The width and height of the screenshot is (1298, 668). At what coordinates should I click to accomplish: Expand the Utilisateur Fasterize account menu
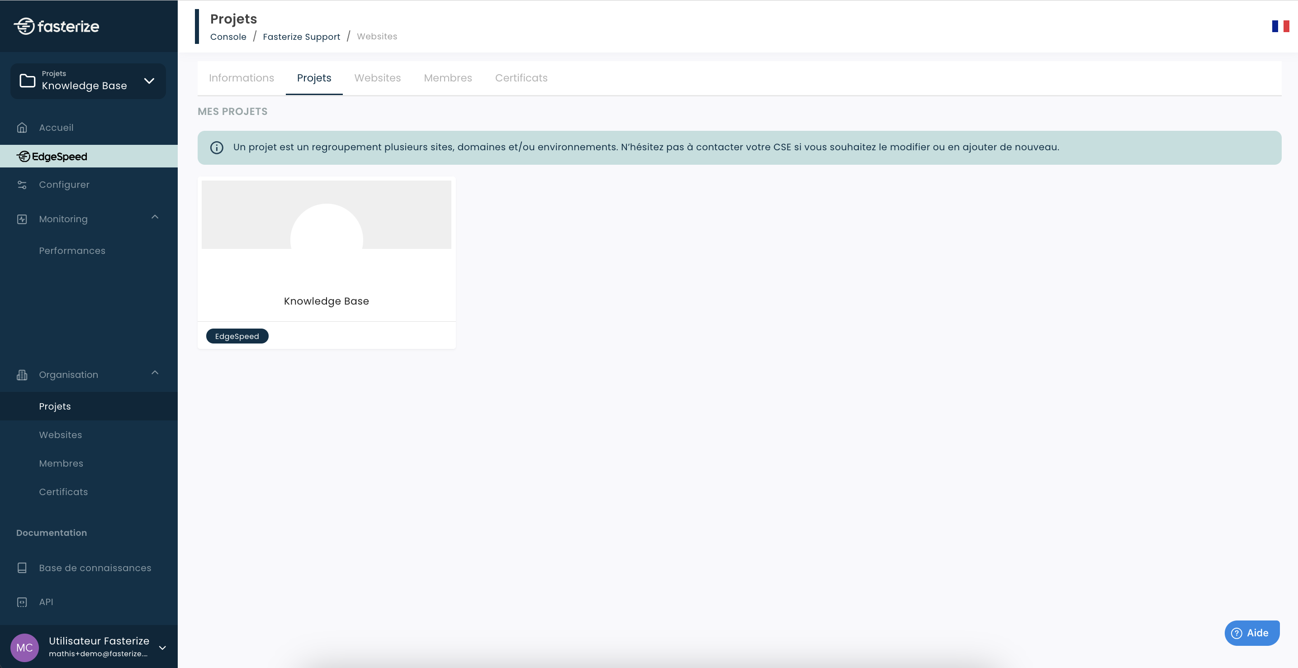(x=162, y=648)
